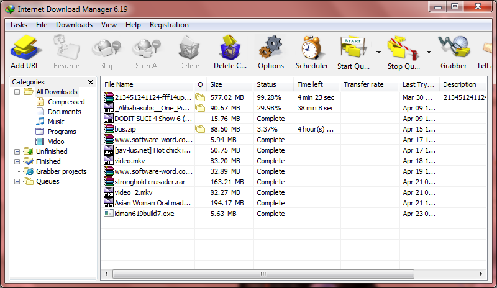Screen dimensions: 497x288
Task: Click the 99.28% status cell
Action: 269,97
